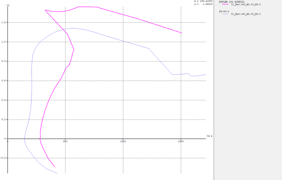Click the EPPLER 393 AIRFOIL legend title
The width and height of the screenshot is (282, 180).
231,2
